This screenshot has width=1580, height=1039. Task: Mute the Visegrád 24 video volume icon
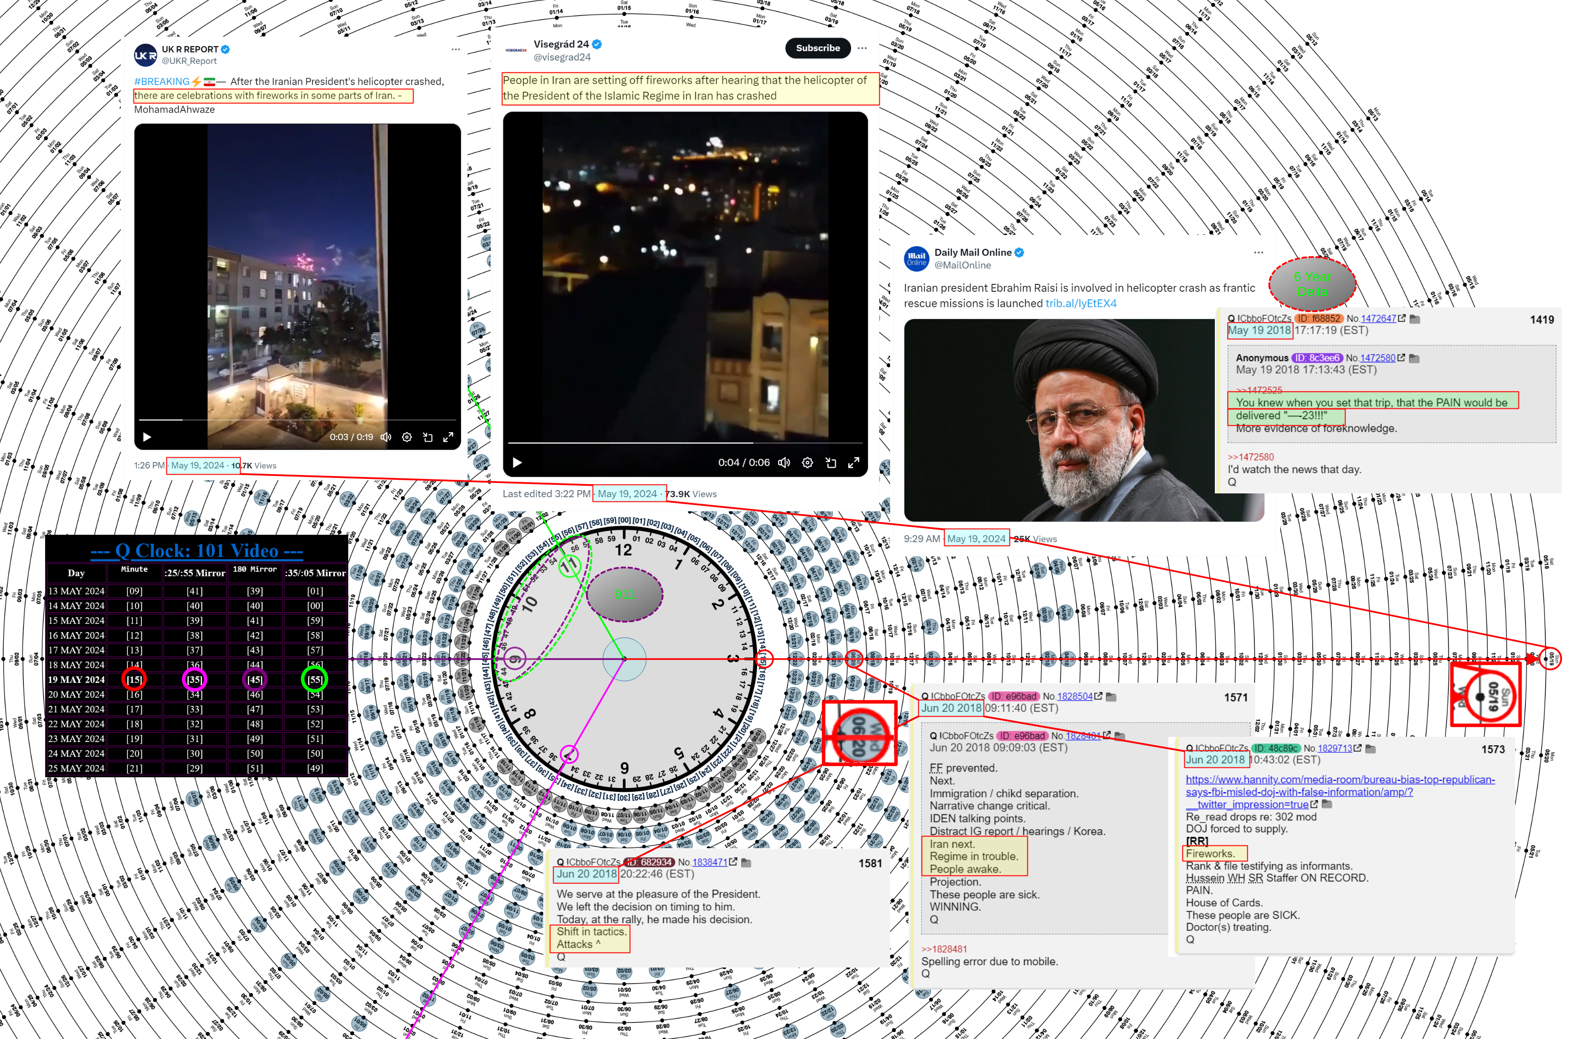[x=784, y=462]
